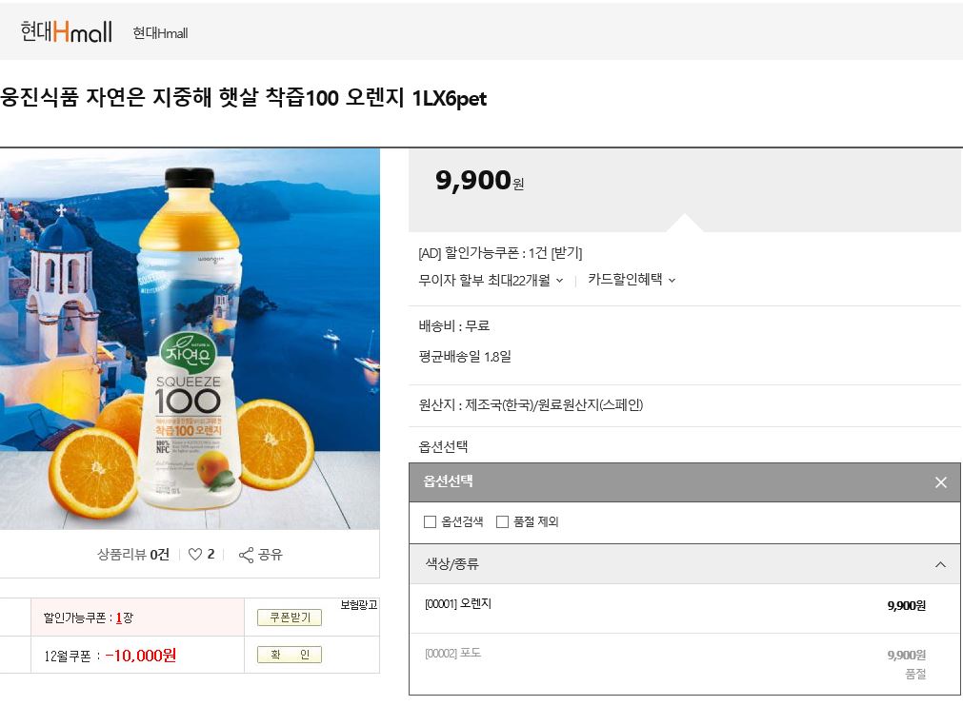
Task: Click the share icon
Action: [x=246, y=555]
